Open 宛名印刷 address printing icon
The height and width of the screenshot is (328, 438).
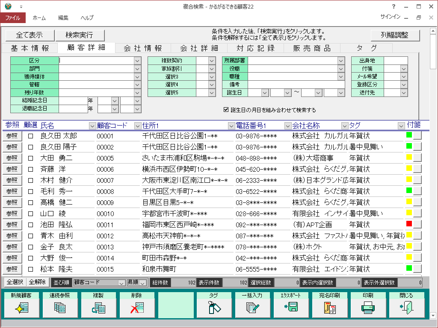pyautogui.click(x=330, y=305)
